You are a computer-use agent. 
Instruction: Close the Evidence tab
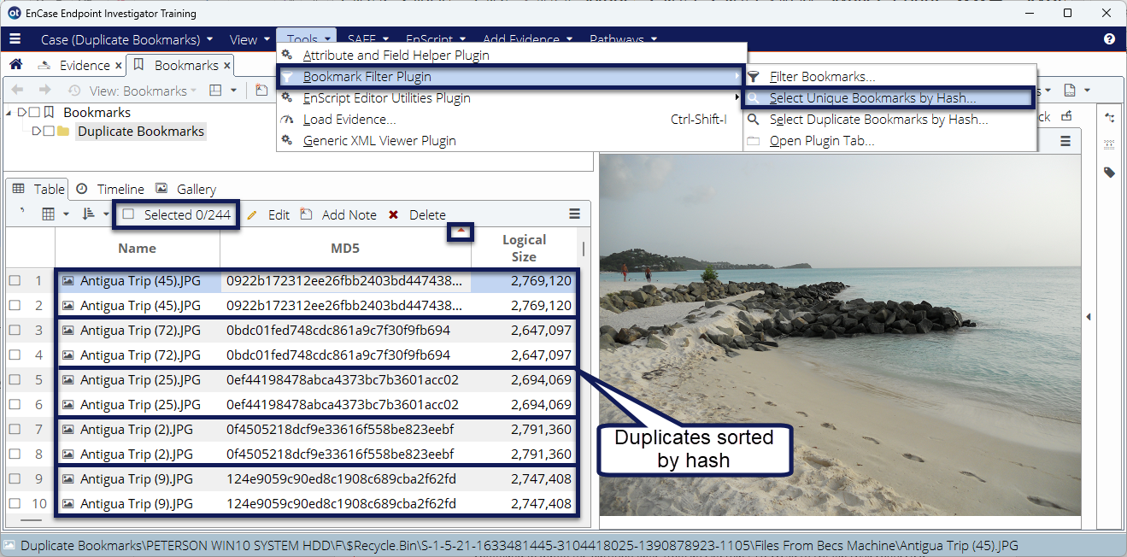coord(117,66)
